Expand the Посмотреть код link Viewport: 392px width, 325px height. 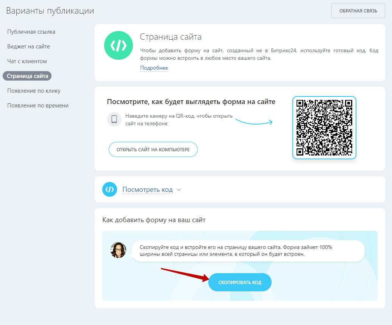[147, 190]
